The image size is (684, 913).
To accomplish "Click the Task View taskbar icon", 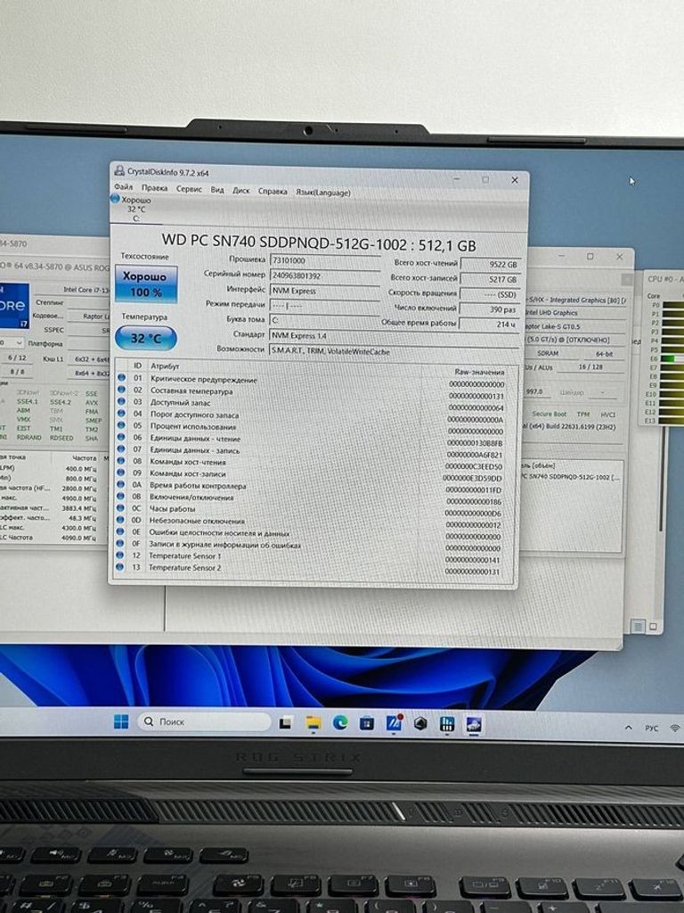I will click(x=285, y=723).
